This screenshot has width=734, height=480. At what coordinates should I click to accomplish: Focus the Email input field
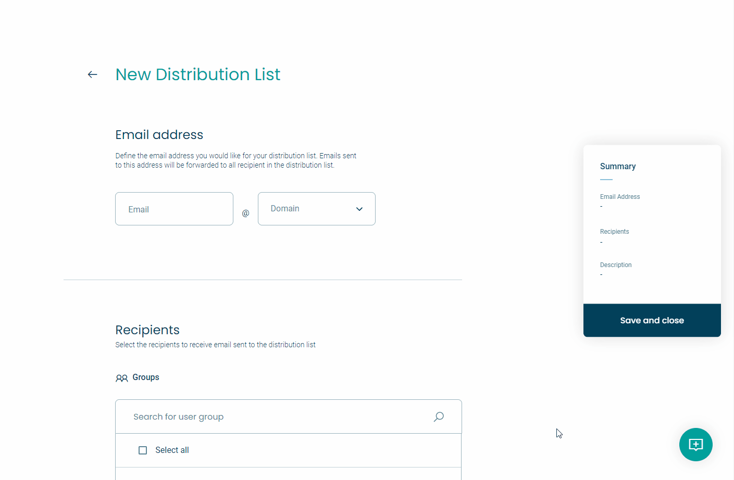click(174, 209)
